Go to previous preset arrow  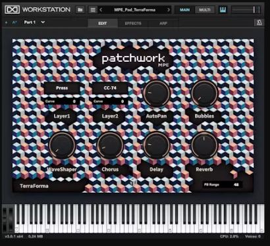101,10
